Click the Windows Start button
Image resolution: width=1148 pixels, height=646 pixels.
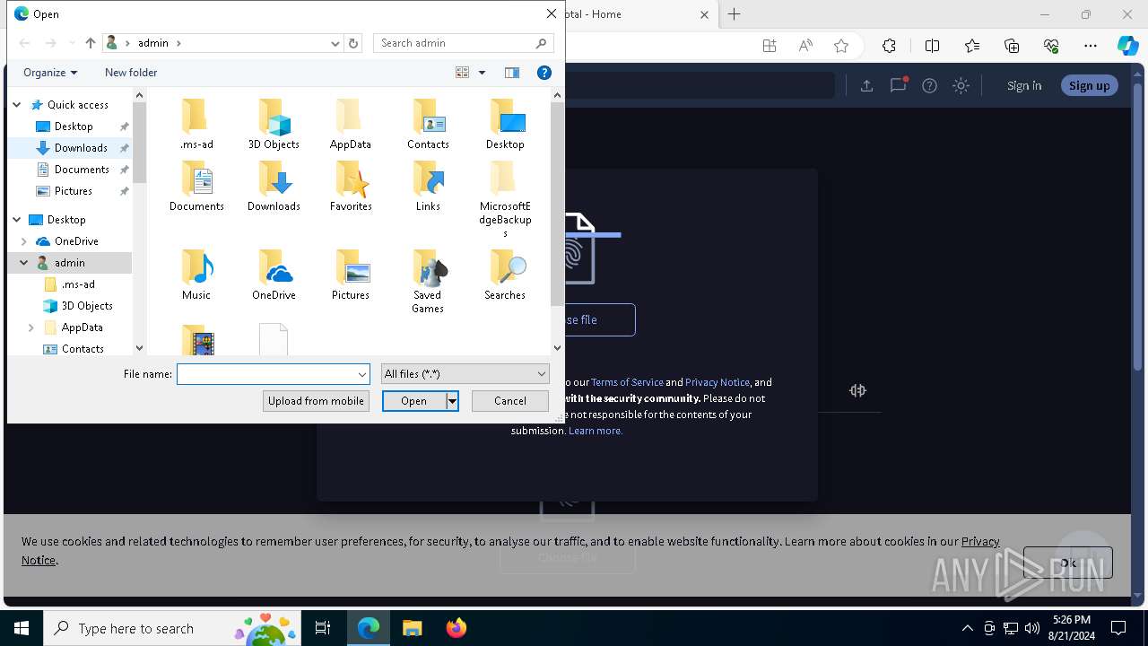[x=22, y=628]
